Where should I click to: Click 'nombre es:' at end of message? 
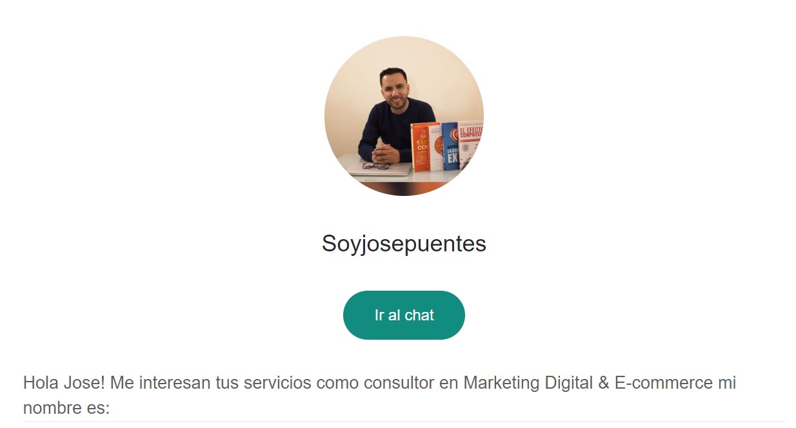[66, 408]
